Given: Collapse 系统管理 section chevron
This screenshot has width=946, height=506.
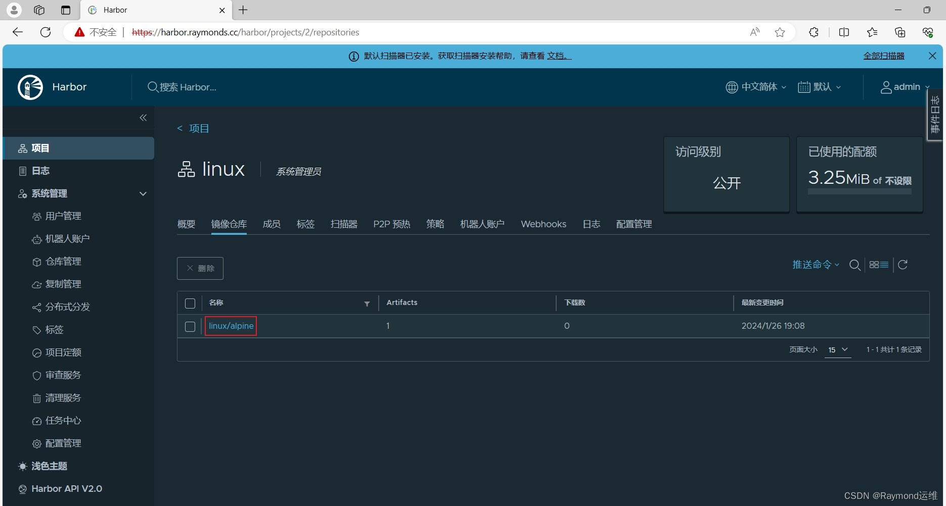Looking at the screenshot, I should pyautogui.click(x=143, y=194).
